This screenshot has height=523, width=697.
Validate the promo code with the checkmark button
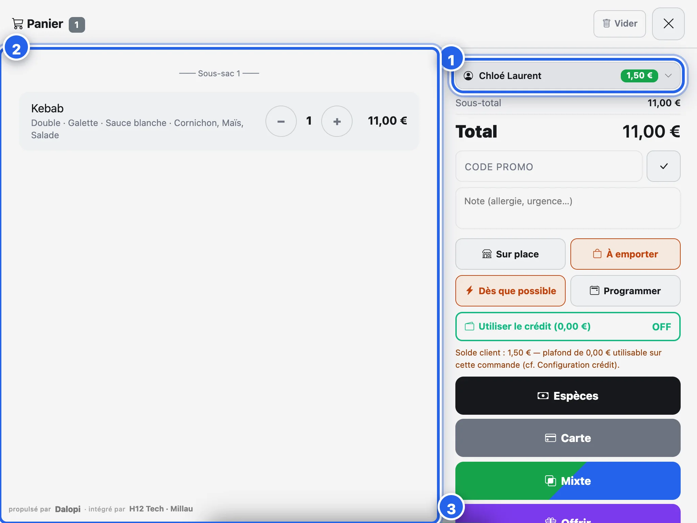[x=663, y=167]
